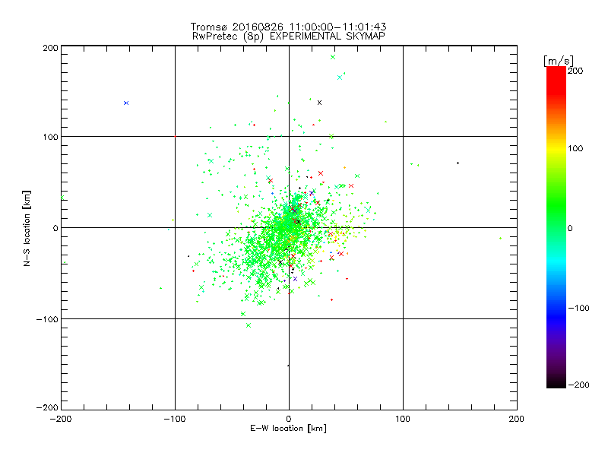Click the 'E-W location [km]' axis label
Viewport: 608px width, 456px height.
[x=289, y=429]
